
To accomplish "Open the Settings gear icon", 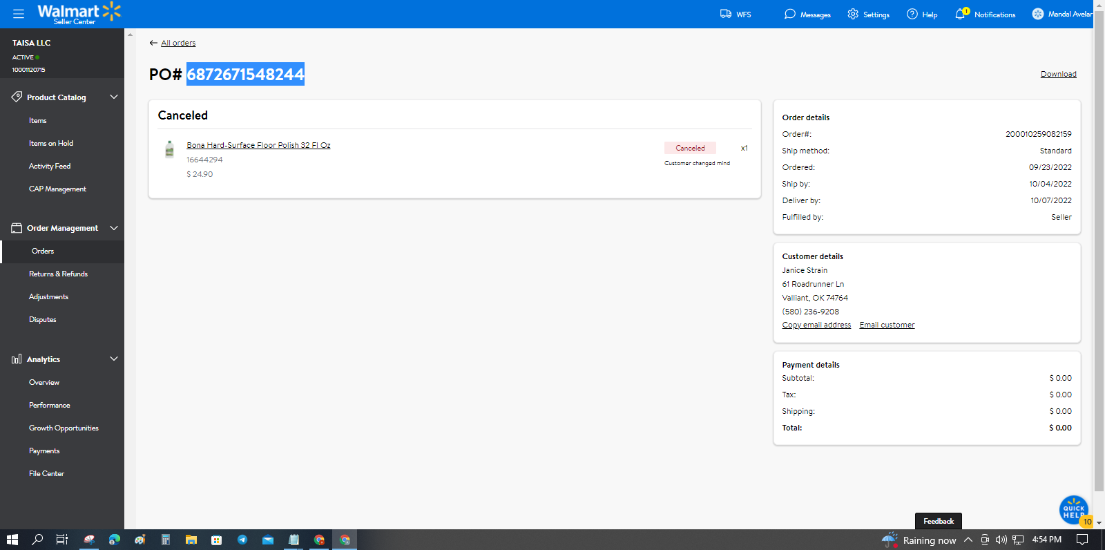I will point(853,14).
